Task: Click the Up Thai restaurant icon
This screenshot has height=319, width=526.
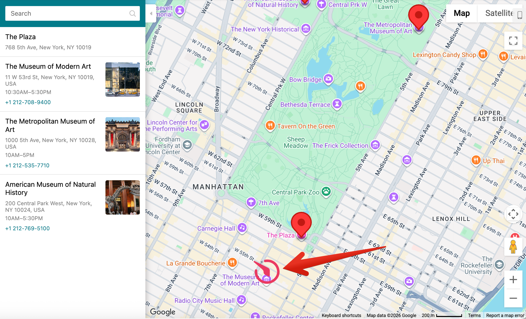Action: pos(476,160)
